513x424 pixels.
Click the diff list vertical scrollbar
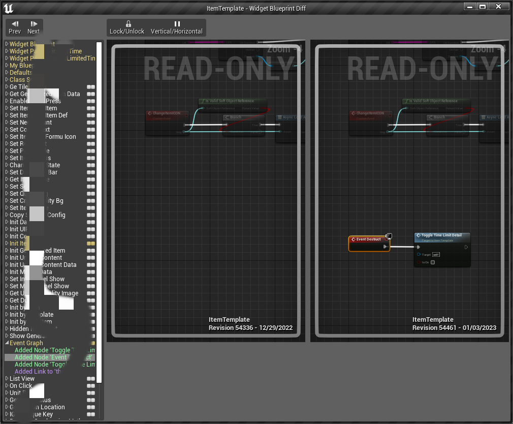[x=99, y=203]
